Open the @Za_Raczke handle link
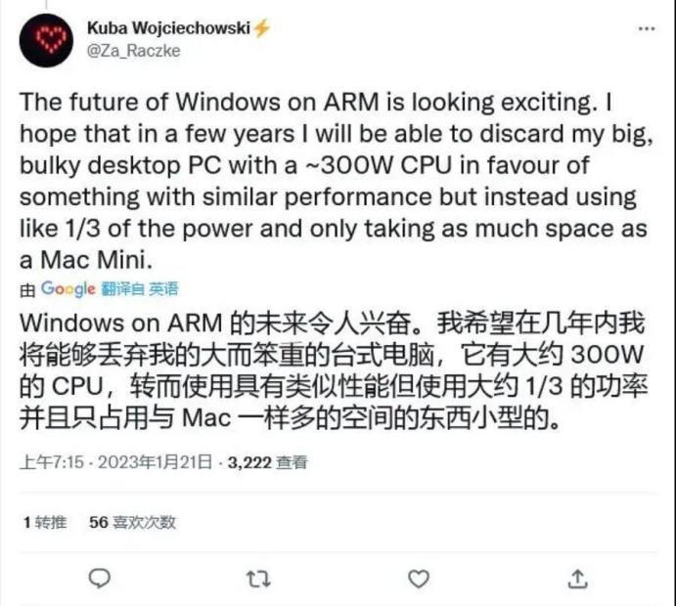 (134, 51)
